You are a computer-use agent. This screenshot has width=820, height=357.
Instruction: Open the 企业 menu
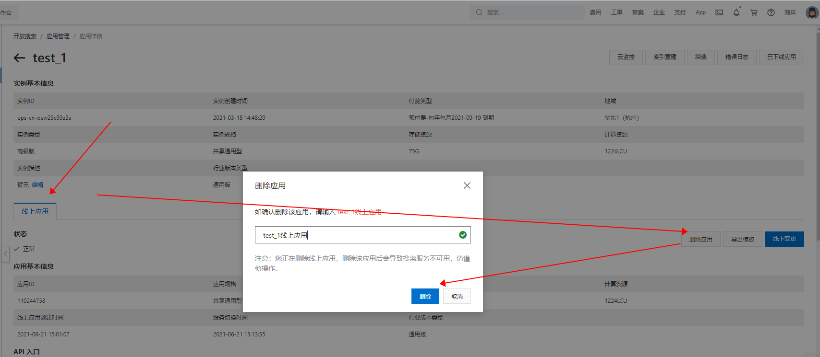pos(659,12)
